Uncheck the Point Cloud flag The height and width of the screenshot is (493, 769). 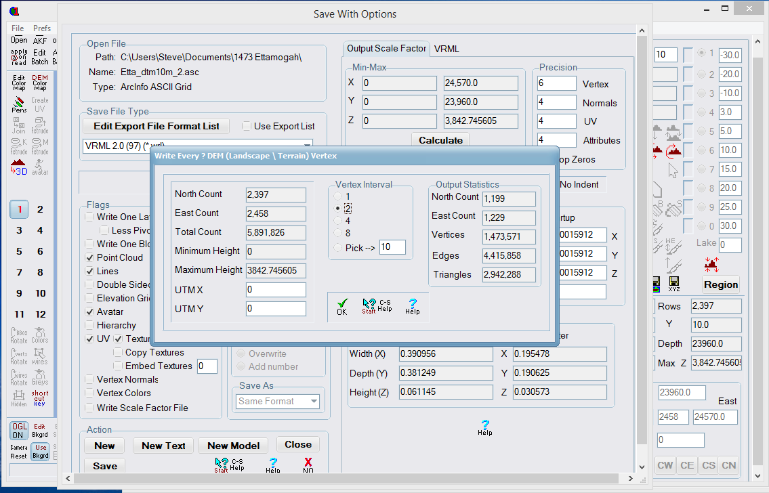point(89,257)
